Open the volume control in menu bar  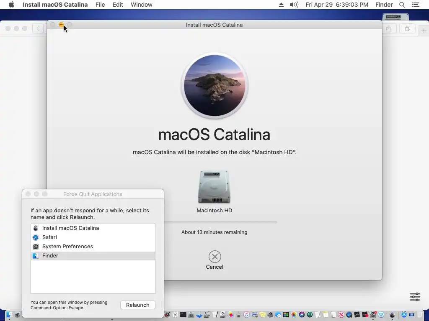click(294, 5)
